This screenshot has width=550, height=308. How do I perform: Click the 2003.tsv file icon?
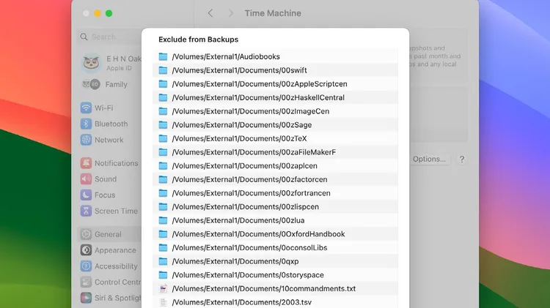[x=163, y=302]
